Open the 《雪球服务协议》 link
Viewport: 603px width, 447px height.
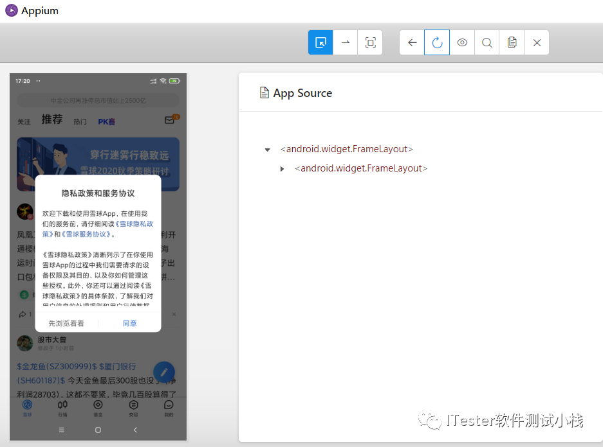(x=86, y=234)
